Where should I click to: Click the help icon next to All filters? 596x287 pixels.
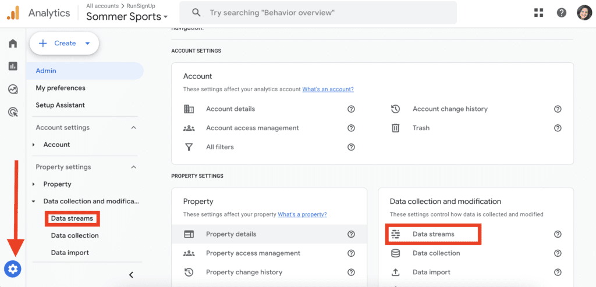351,147
